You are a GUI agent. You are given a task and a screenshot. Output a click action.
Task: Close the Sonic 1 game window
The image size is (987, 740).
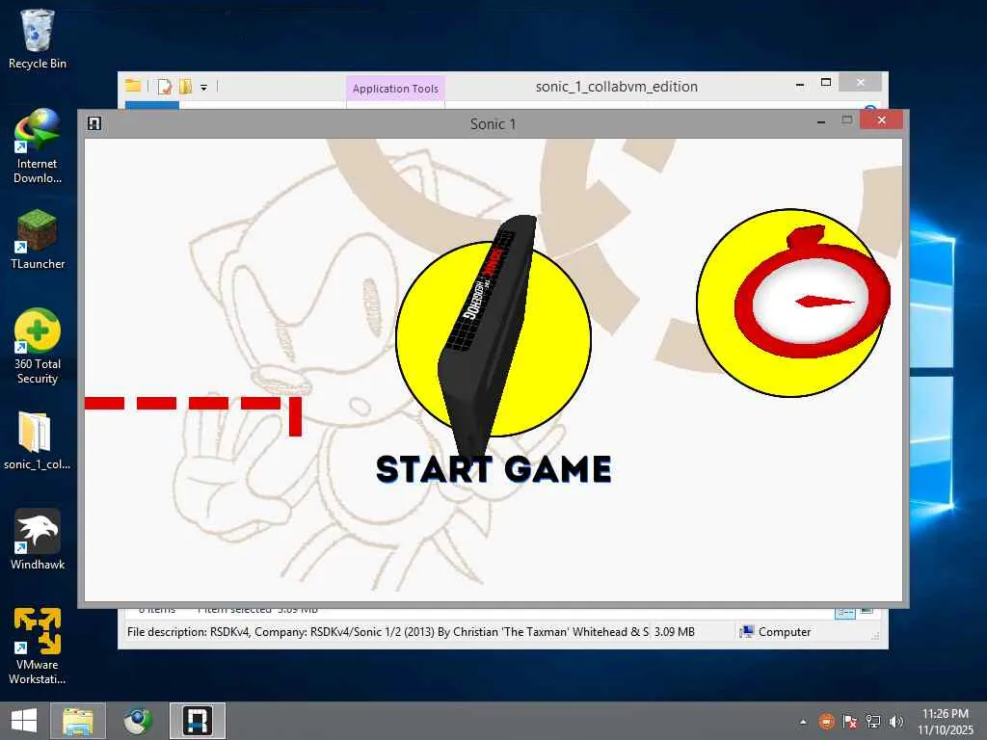pyautogui.click(x=881, y=119)
